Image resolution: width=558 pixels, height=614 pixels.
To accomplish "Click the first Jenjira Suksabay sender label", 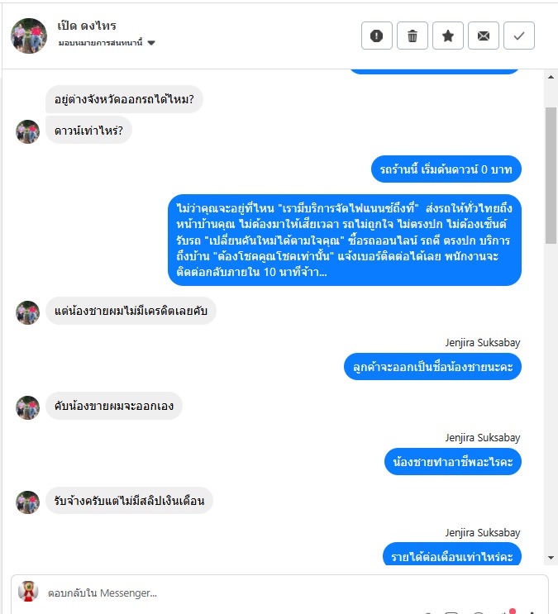I will point(483,343).
